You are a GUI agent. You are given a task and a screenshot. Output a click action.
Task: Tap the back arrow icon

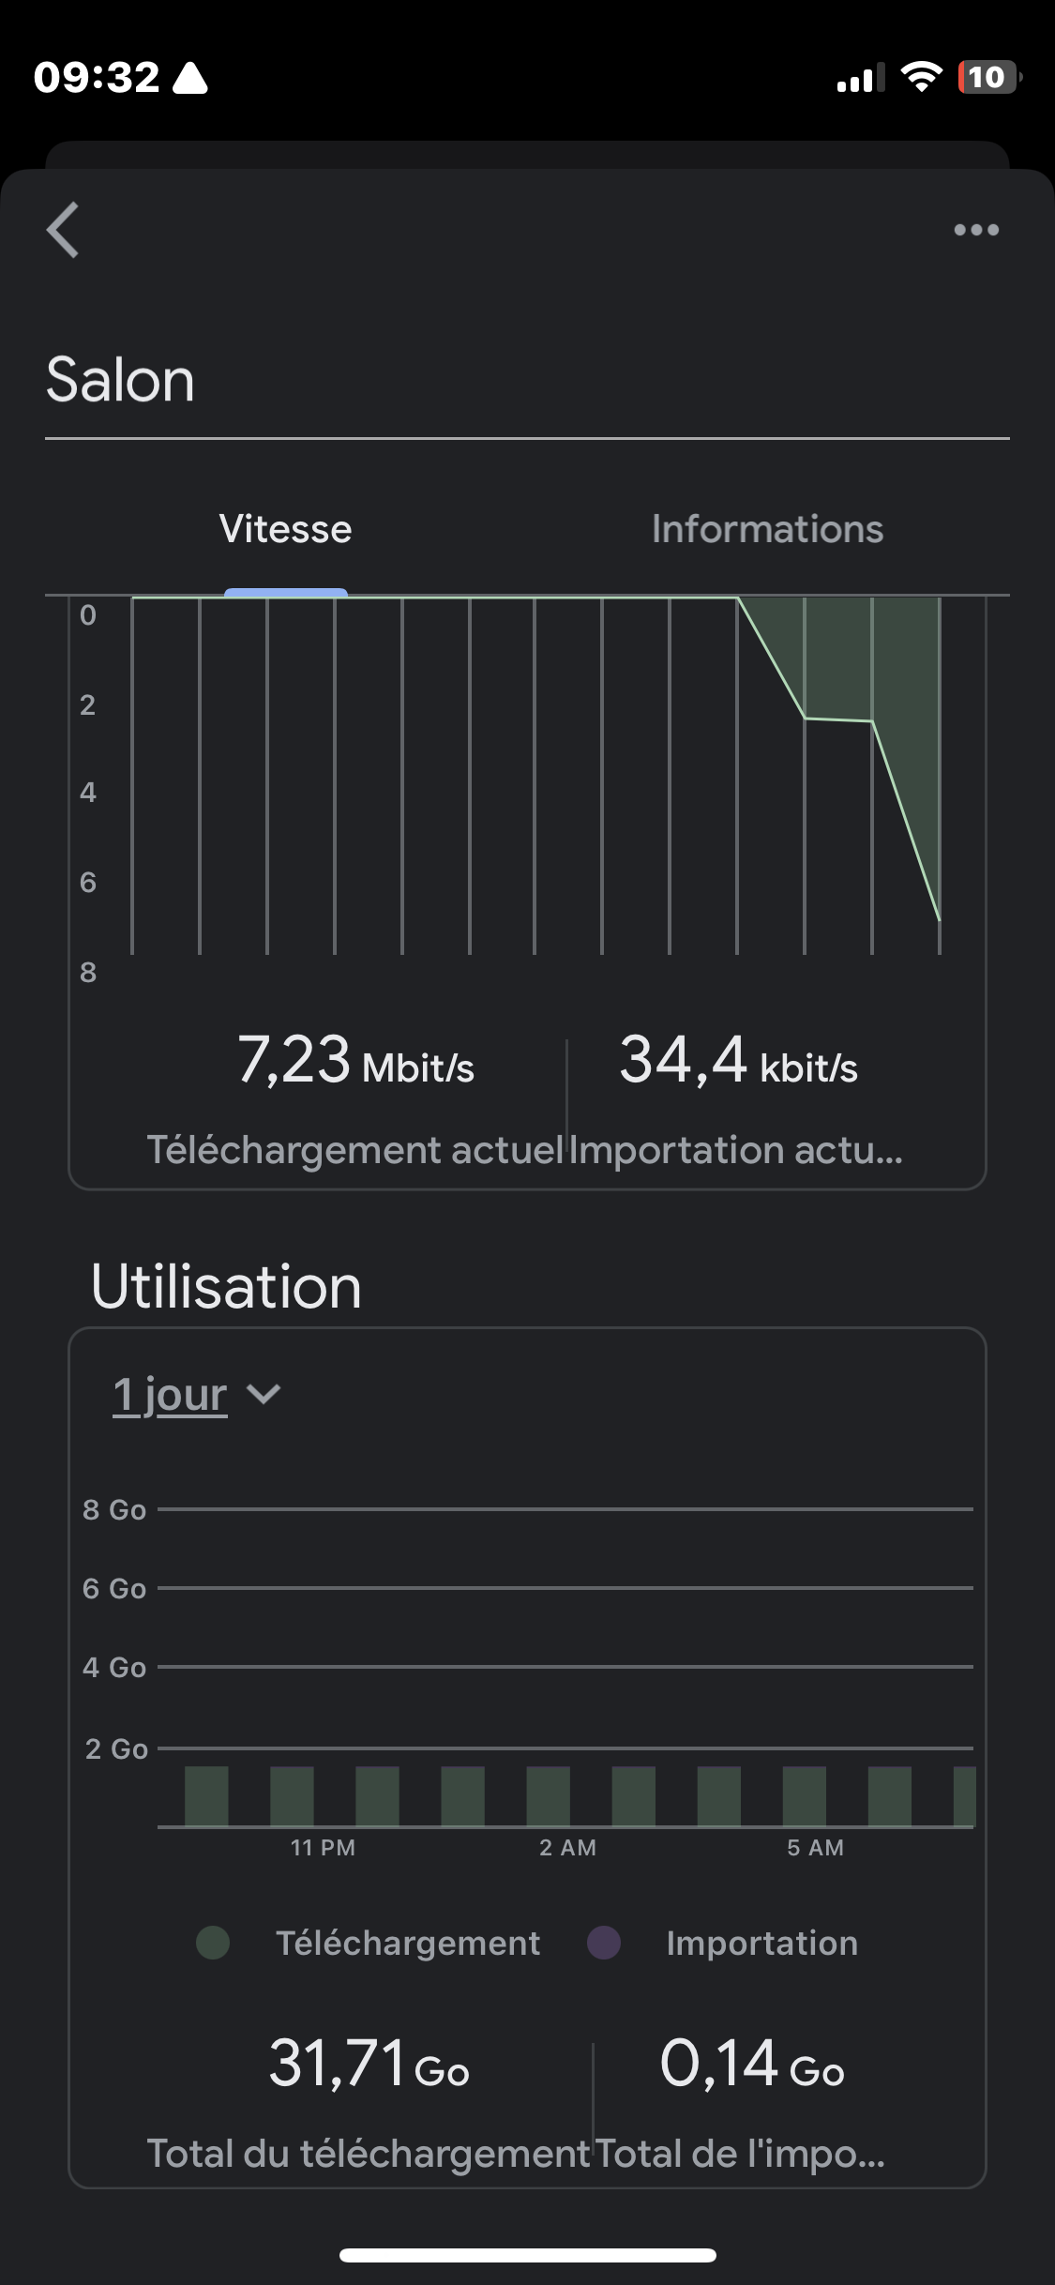63,230
